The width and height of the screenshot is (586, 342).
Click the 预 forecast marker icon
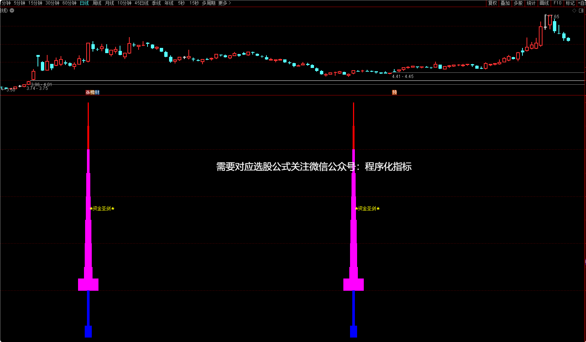pos(394,92)
